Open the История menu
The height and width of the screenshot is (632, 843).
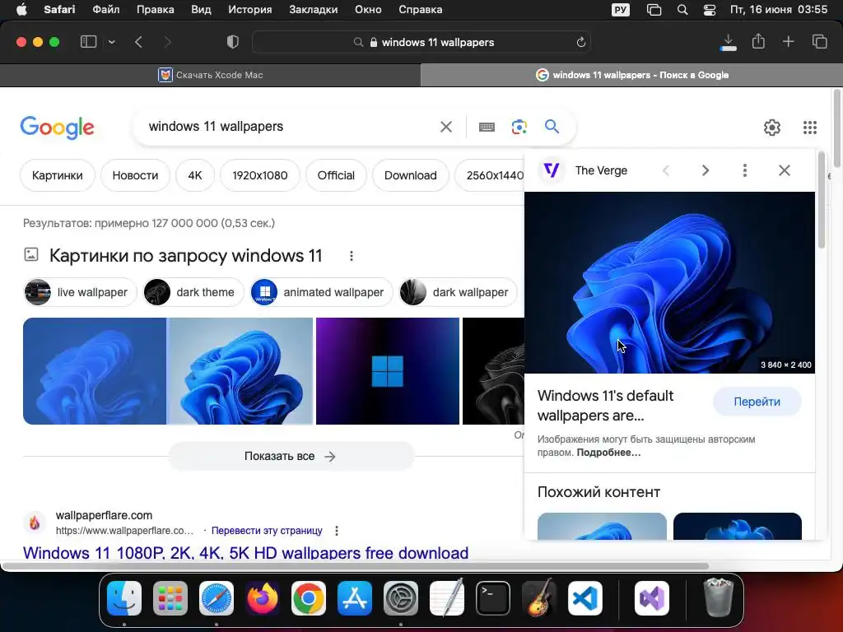pos(250,10)
